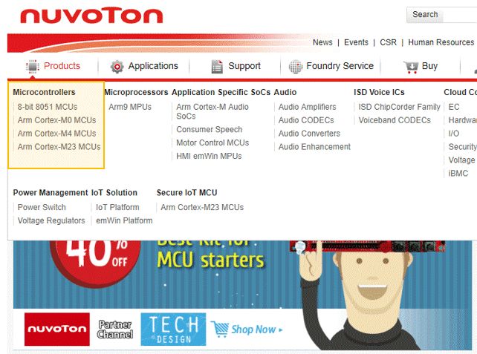This screenshot has width=477, height=354.
Task: Click the Support document icon
Action: click(x=217, y=67)
